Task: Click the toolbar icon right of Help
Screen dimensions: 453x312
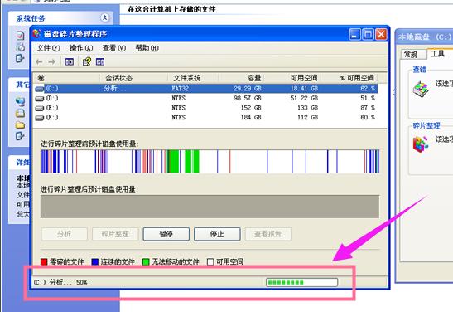Action: (x=100, y=61)
